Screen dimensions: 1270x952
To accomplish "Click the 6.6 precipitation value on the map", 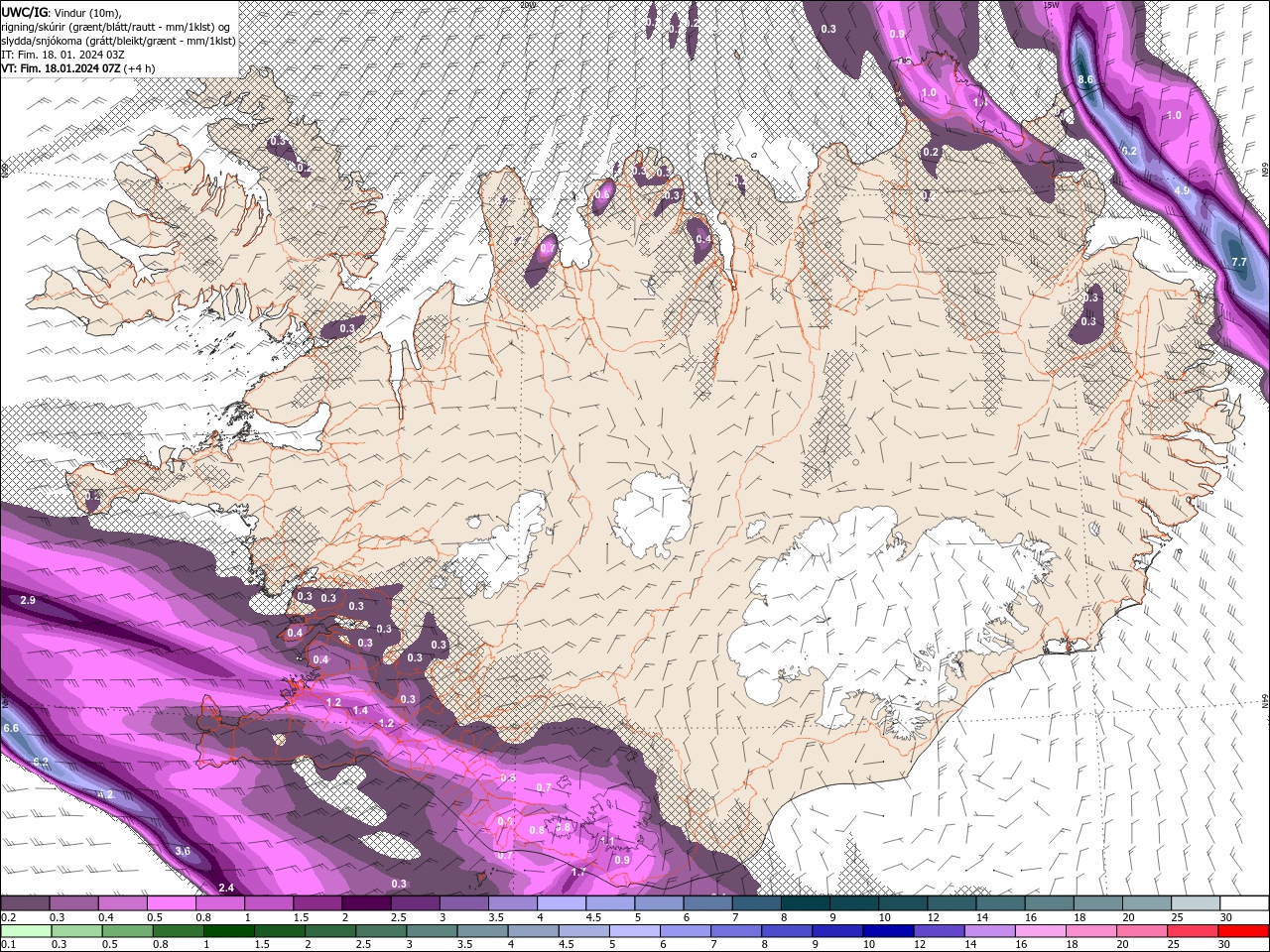I will click(x=12, y=728).
